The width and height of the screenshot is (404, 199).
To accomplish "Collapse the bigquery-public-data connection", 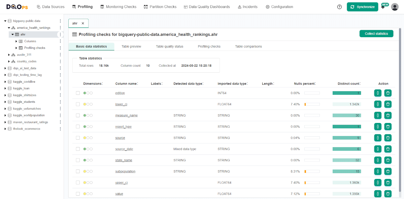I will point(5,21).
